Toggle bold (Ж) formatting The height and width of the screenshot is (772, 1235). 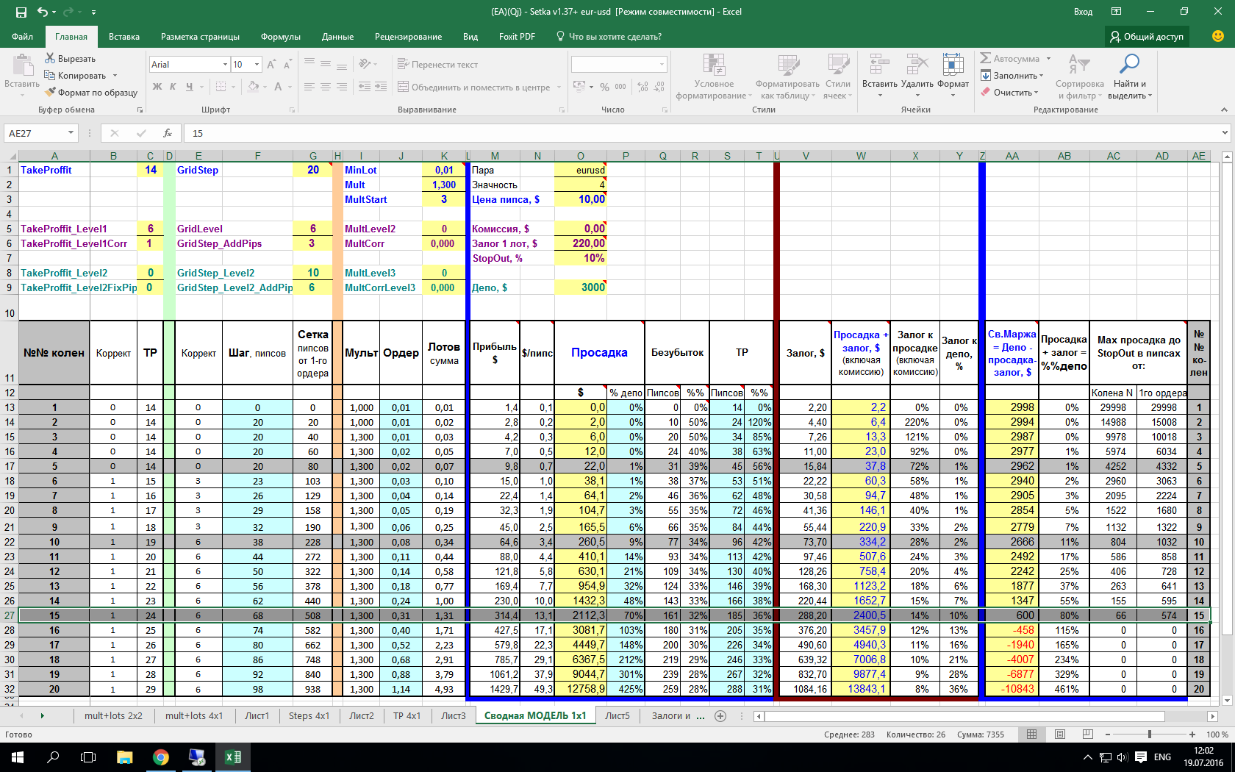click(157, 87)
